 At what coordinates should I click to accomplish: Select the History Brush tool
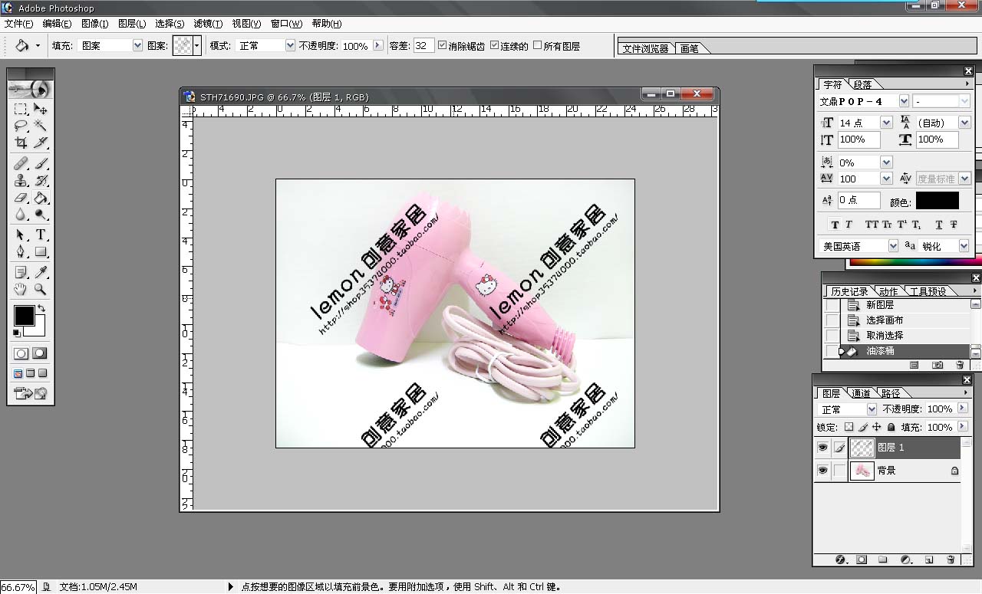[x=41, y=180]
